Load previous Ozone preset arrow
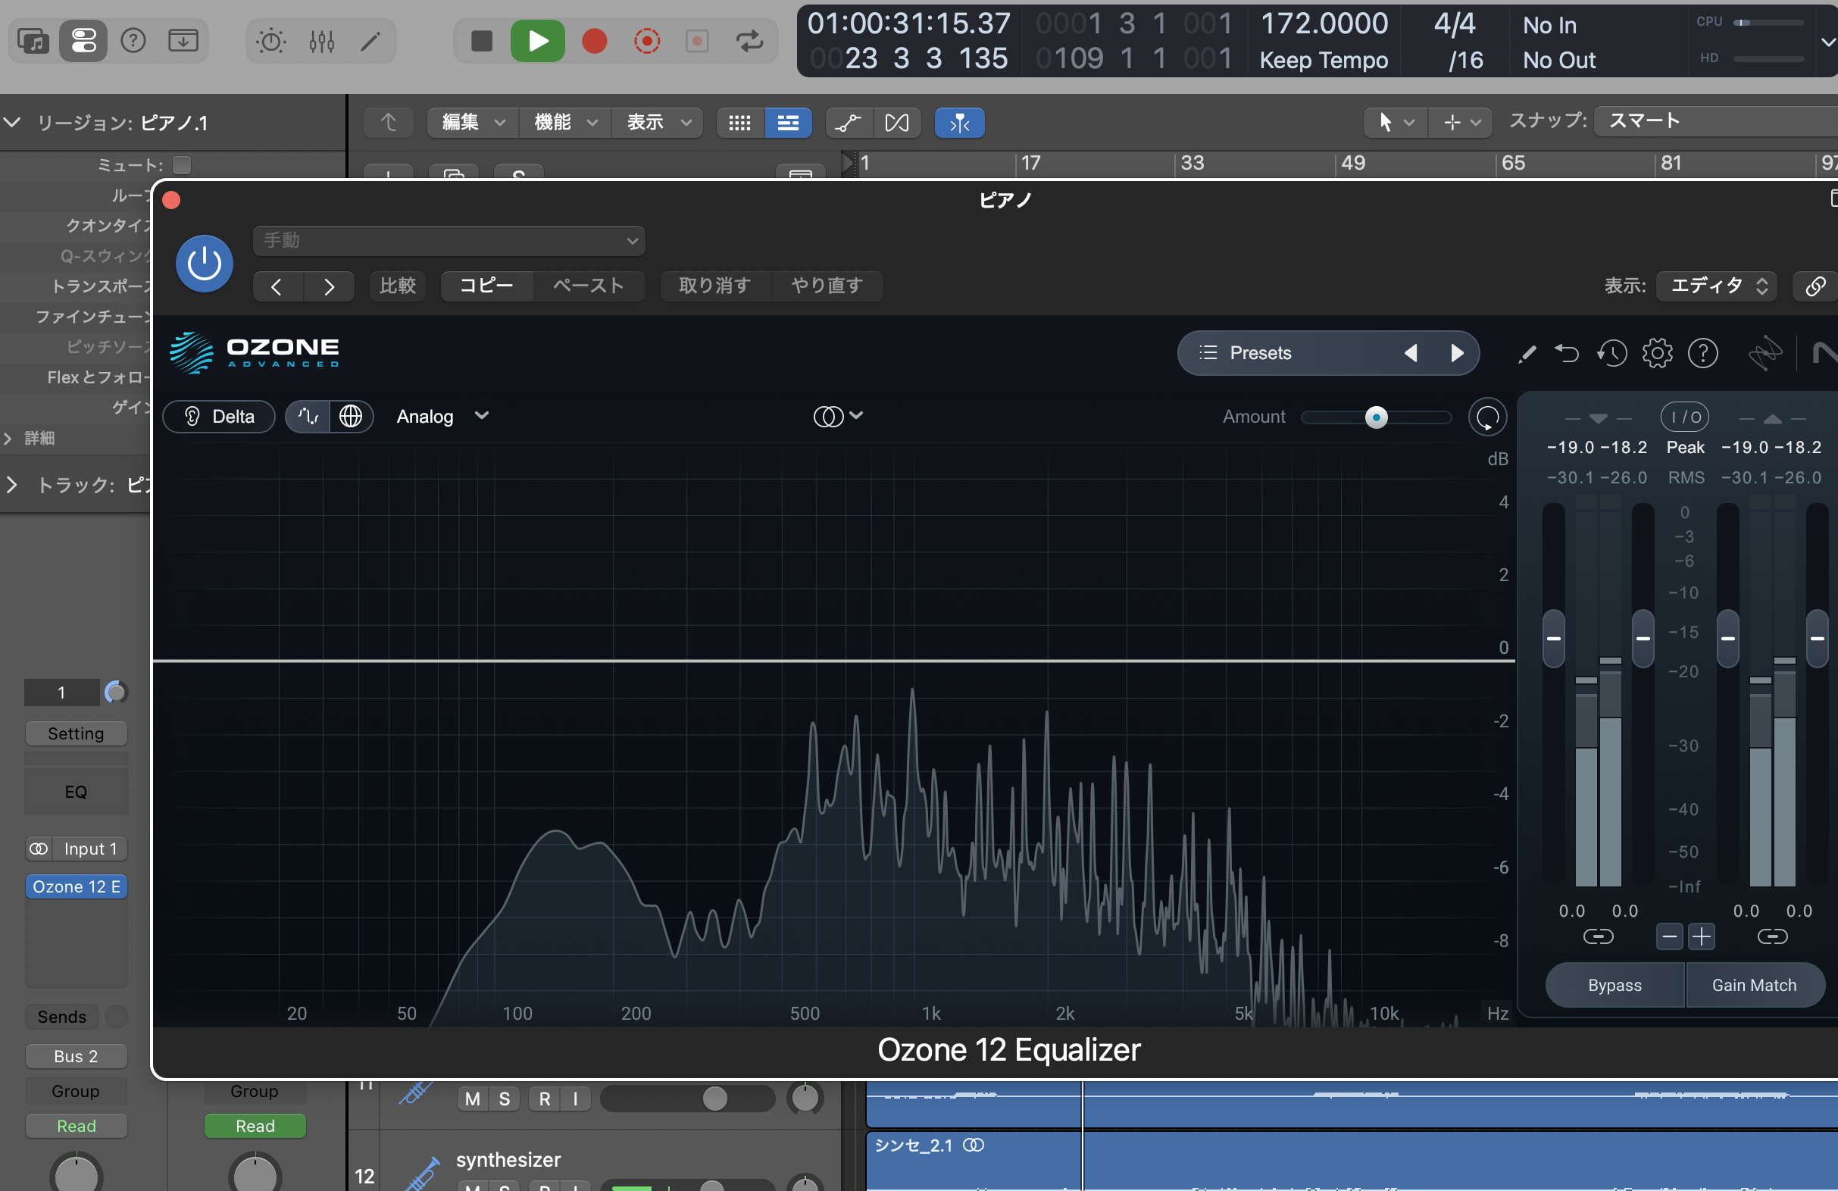 click(1410, 353)
